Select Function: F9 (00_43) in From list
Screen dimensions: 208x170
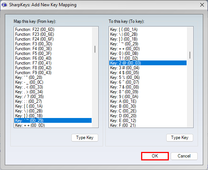coord(53,73)
